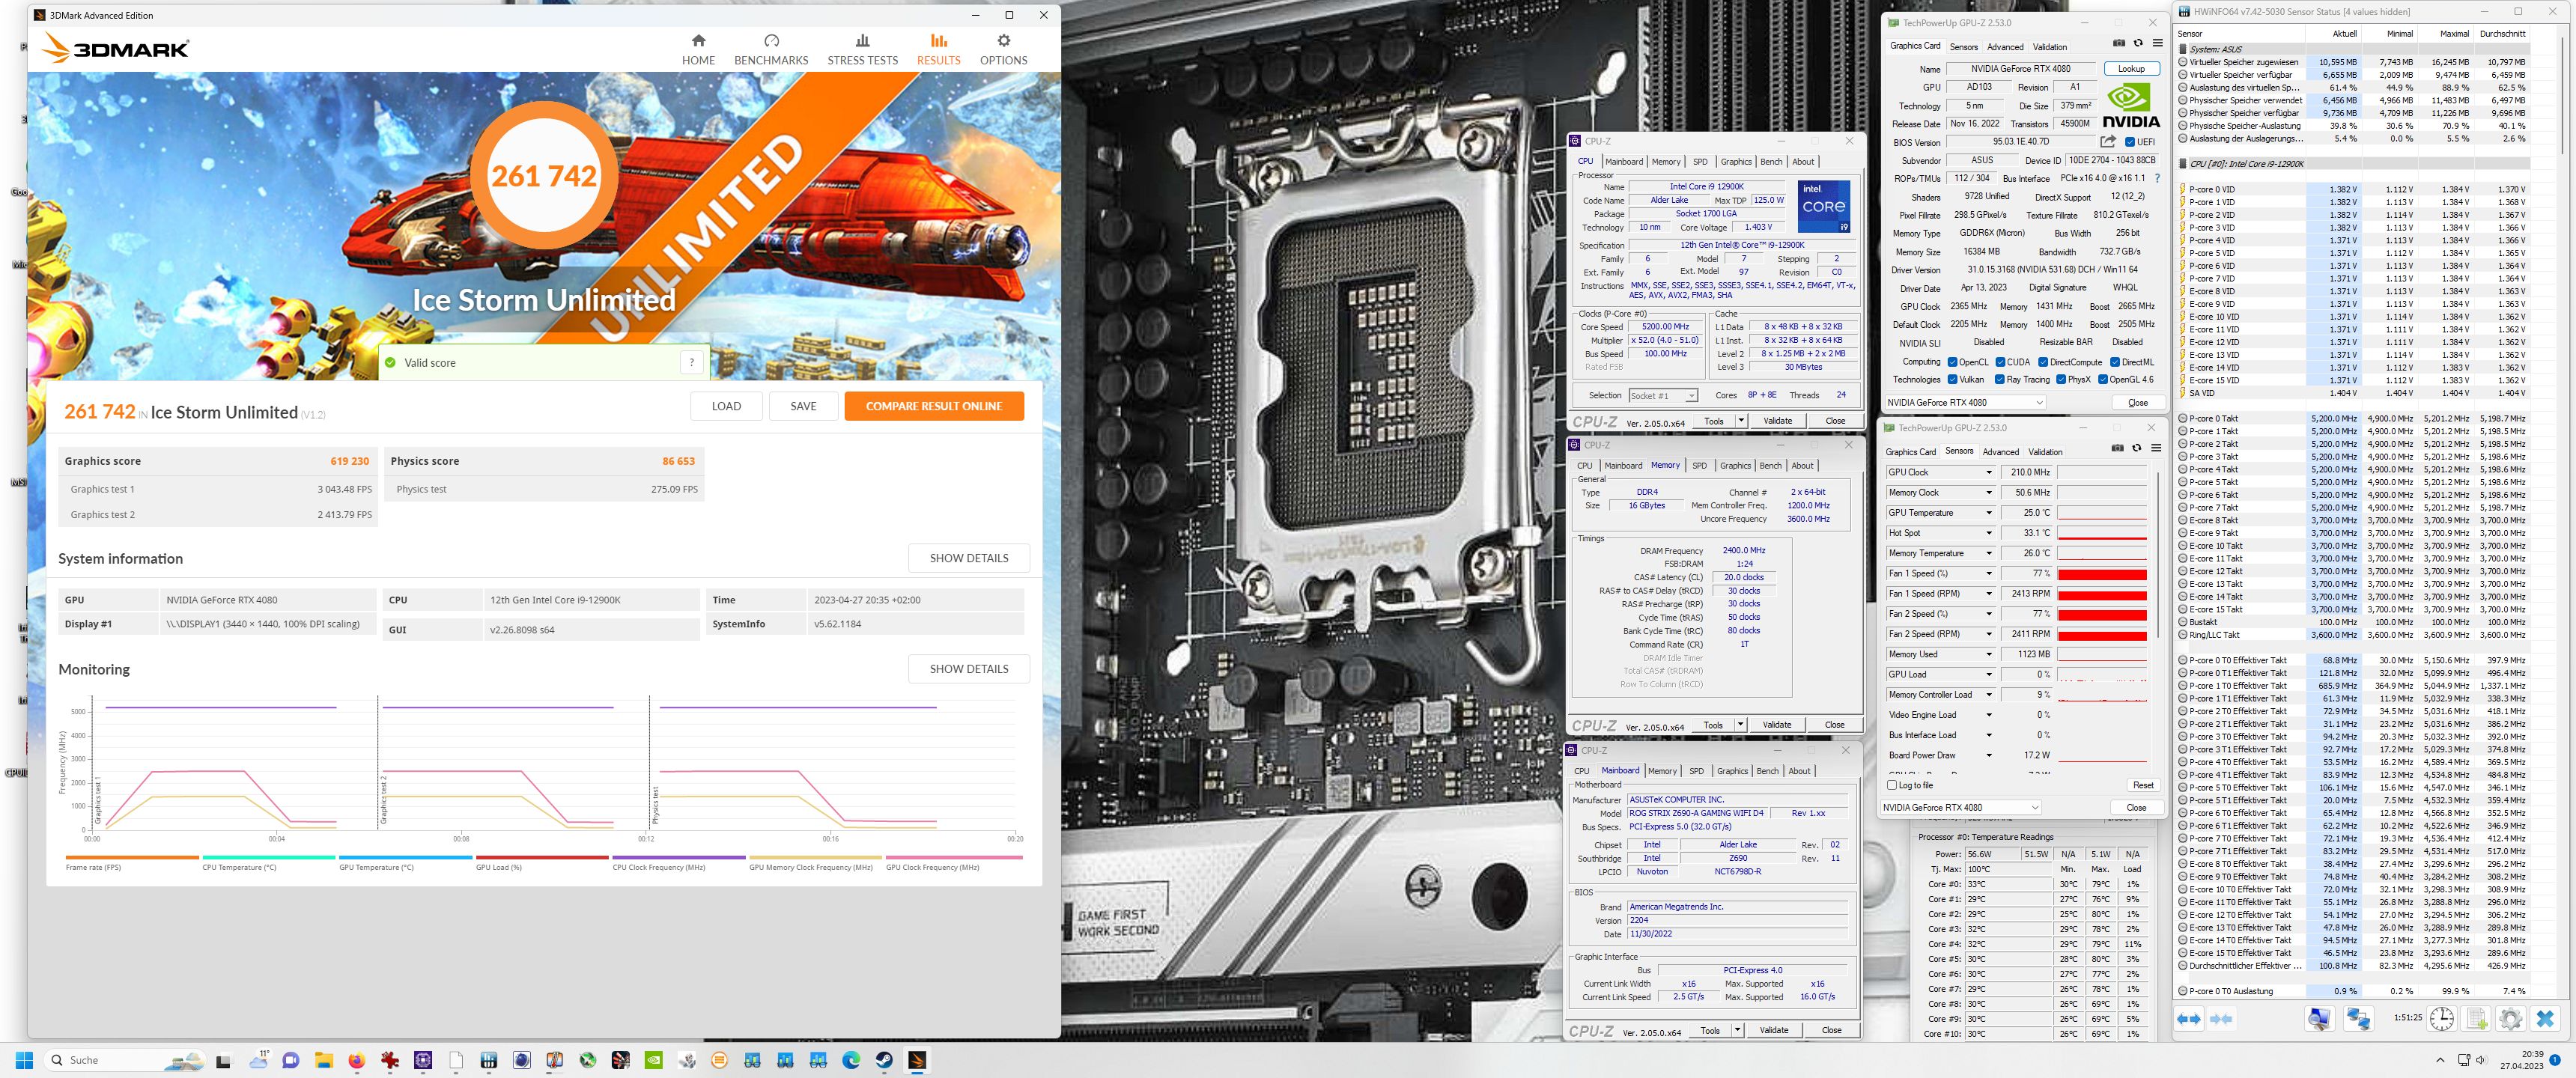The height and width of the screenshot is (1078, 2576).
Task: Open GPU selector dropdown in GPU-Z Sensors window
Action: pyautogui.click(x=1960, y=807)
